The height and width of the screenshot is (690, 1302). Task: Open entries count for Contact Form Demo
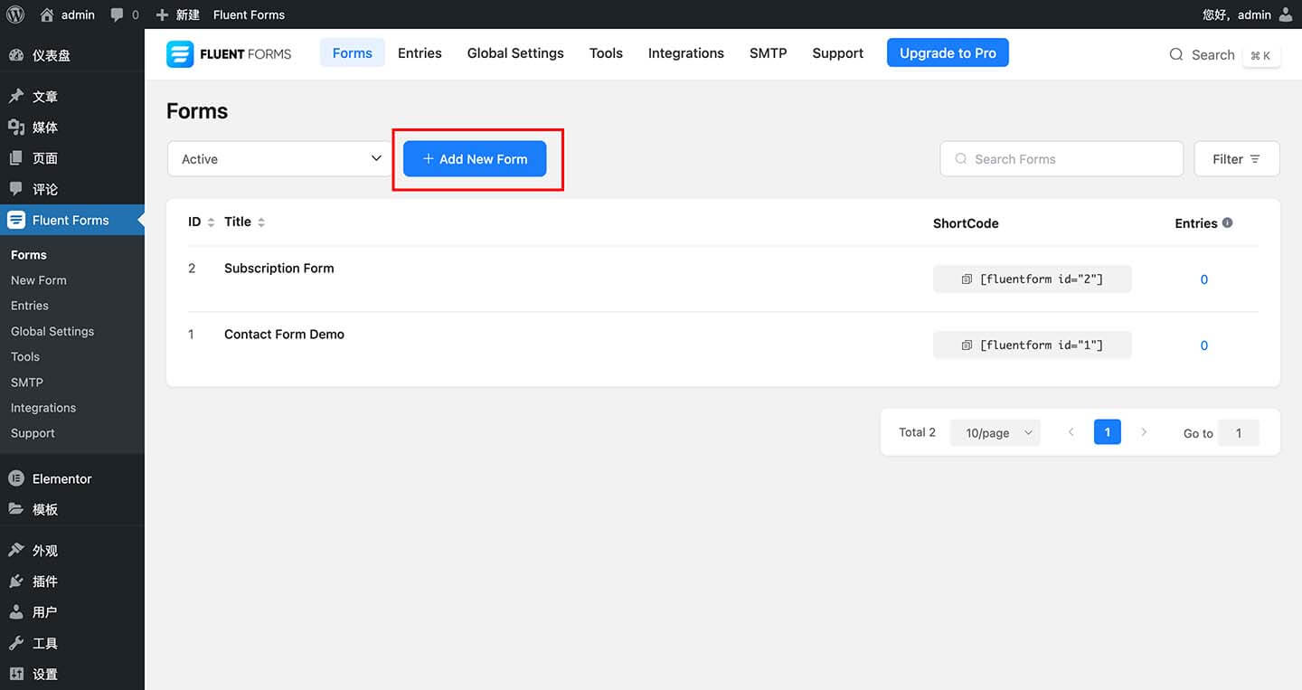(x=1203, y=345)
